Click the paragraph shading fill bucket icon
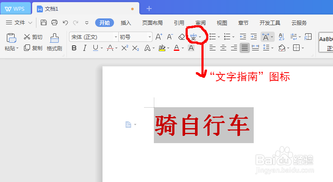This screenshot has width=333, height=182. coord(282,48)
